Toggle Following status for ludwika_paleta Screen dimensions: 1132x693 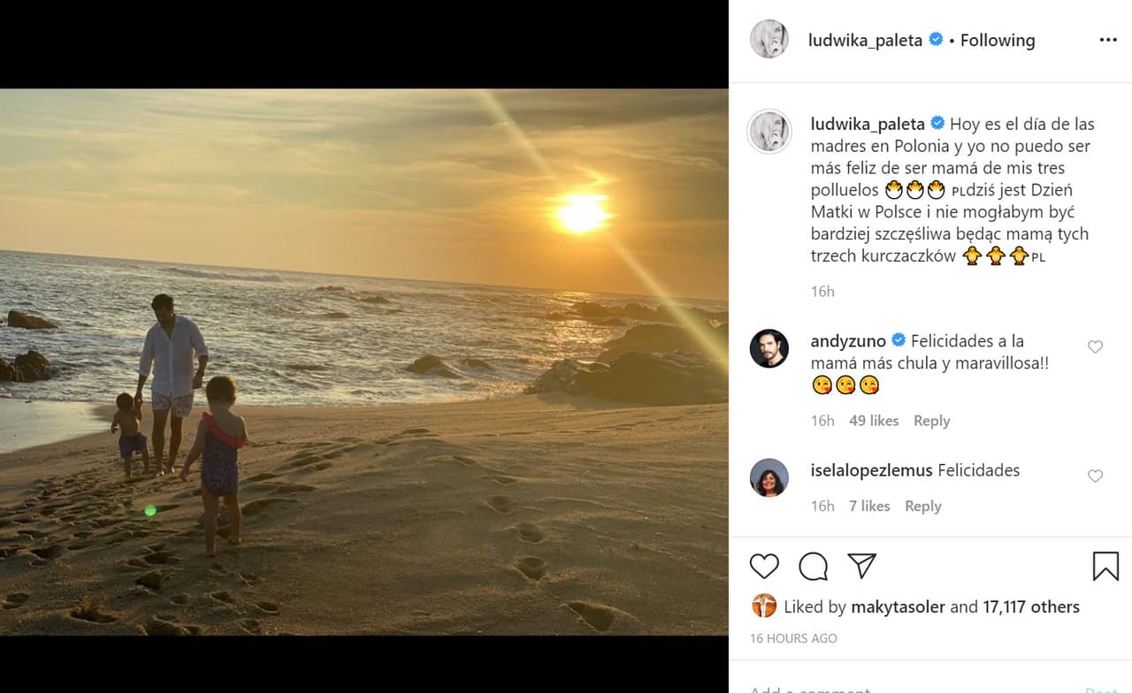(997, 40)
